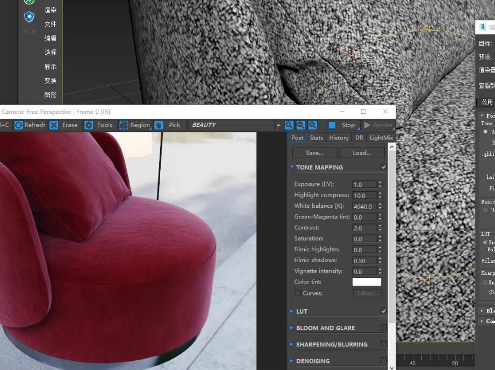Toggle the TONE MAPPING checkbox

(384, 167)
